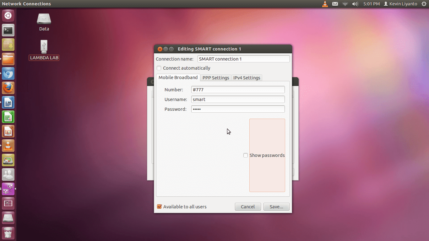Click the Cancel button
The height and width of the screenshot is (241, 429).
point(248,207)
